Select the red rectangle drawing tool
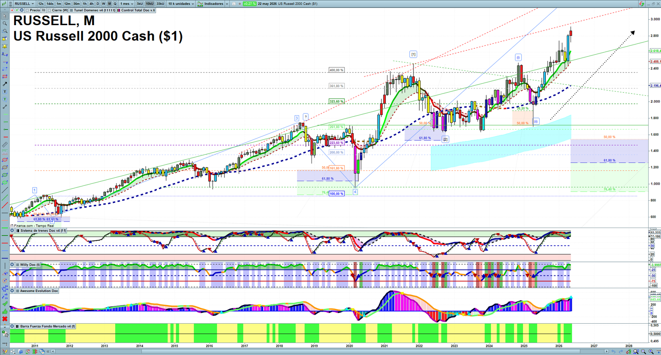Screen dimensions: 661x355 [x=5, y=76]
